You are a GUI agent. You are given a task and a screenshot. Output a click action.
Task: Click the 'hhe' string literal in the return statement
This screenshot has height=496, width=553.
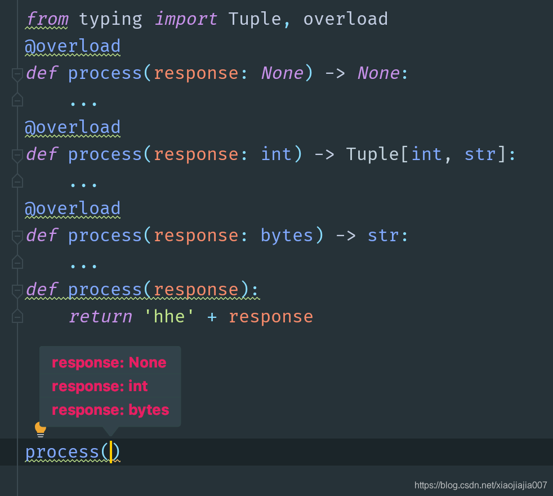coord(168,316)
